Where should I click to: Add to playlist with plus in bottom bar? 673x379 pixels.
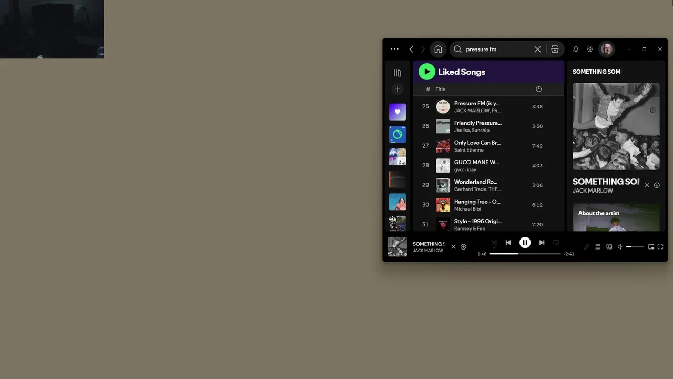(x=463, y=247)
